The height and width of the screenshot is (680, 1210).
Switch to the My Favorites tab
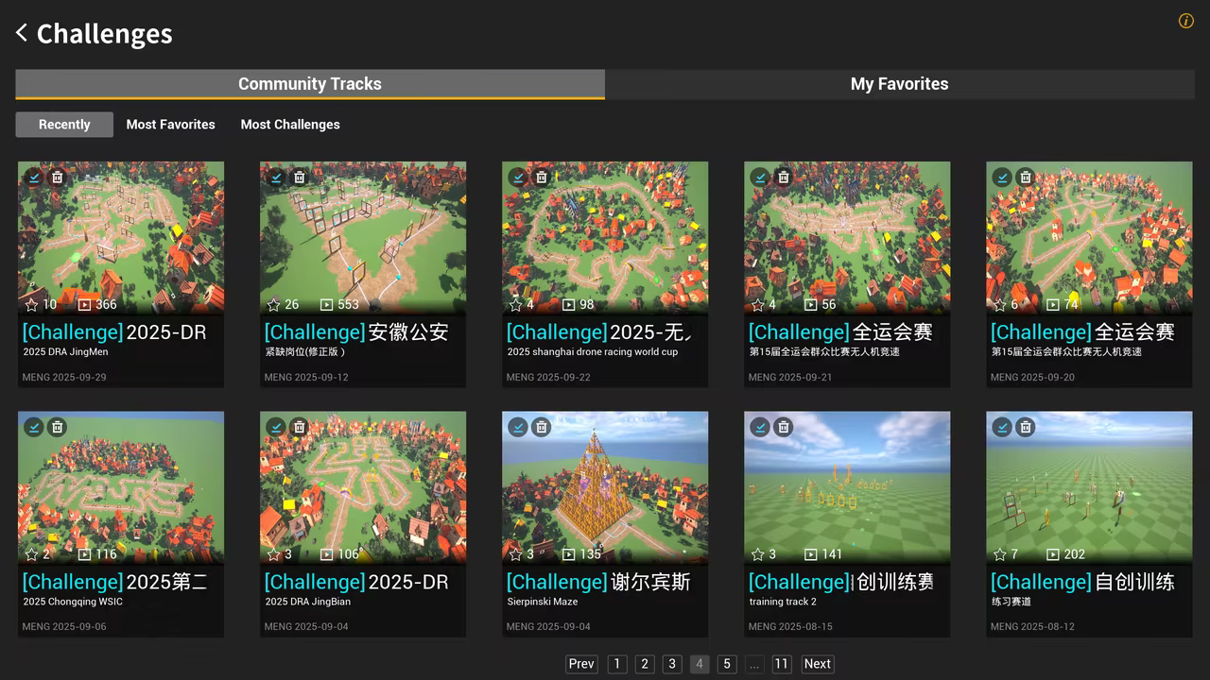point(899,84)
